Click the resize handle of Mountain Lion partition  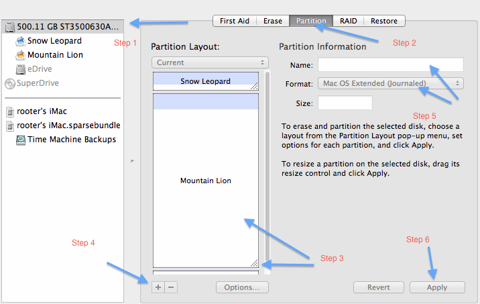pyautogui.click(x=254, y=263)
